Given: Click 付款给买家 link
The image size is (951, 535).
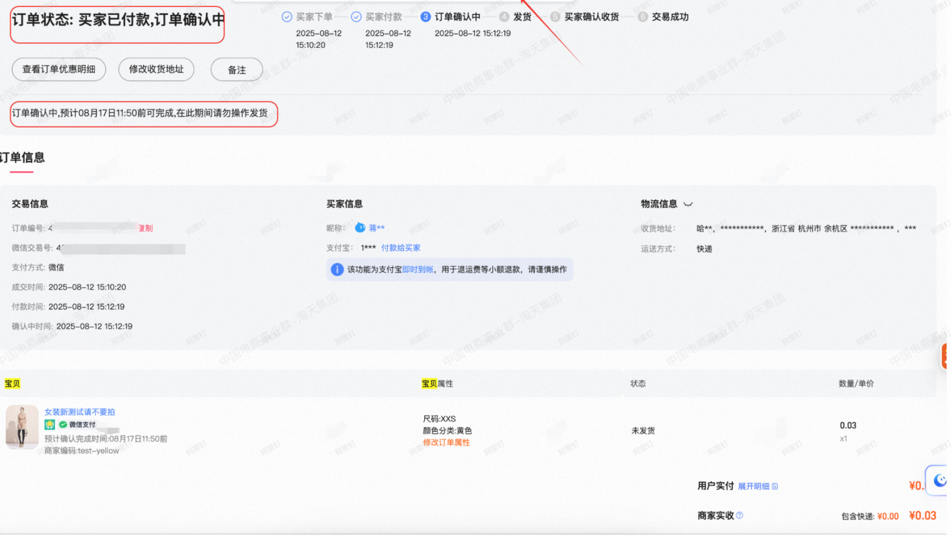Looking at the screenshot, I should pyautogui.click(x=401, y=248).
